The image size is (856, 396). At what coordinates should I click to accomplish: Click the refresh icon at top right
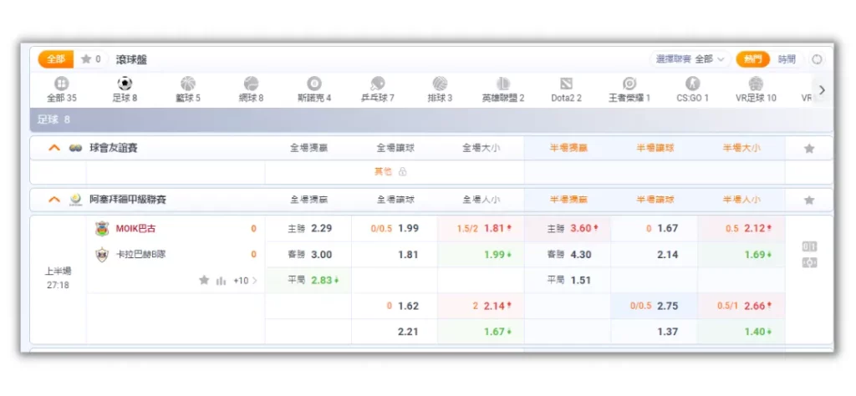point(817,59)
